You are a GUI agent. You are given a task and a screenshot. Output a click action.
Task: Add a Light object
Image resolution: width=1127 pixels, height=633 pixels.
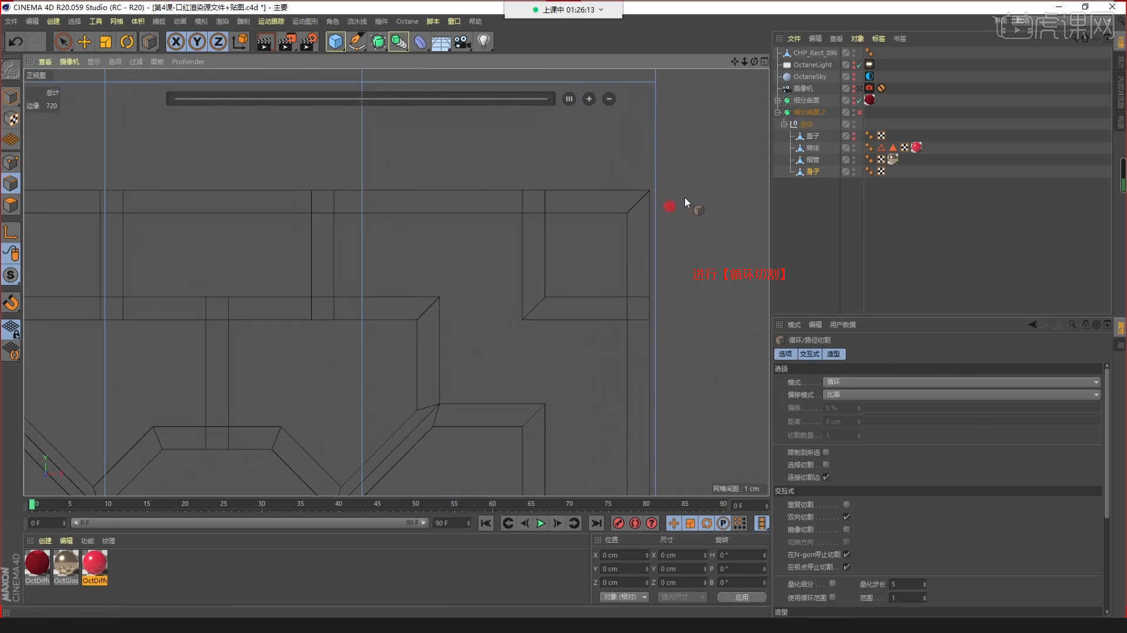tap(484, 42)
